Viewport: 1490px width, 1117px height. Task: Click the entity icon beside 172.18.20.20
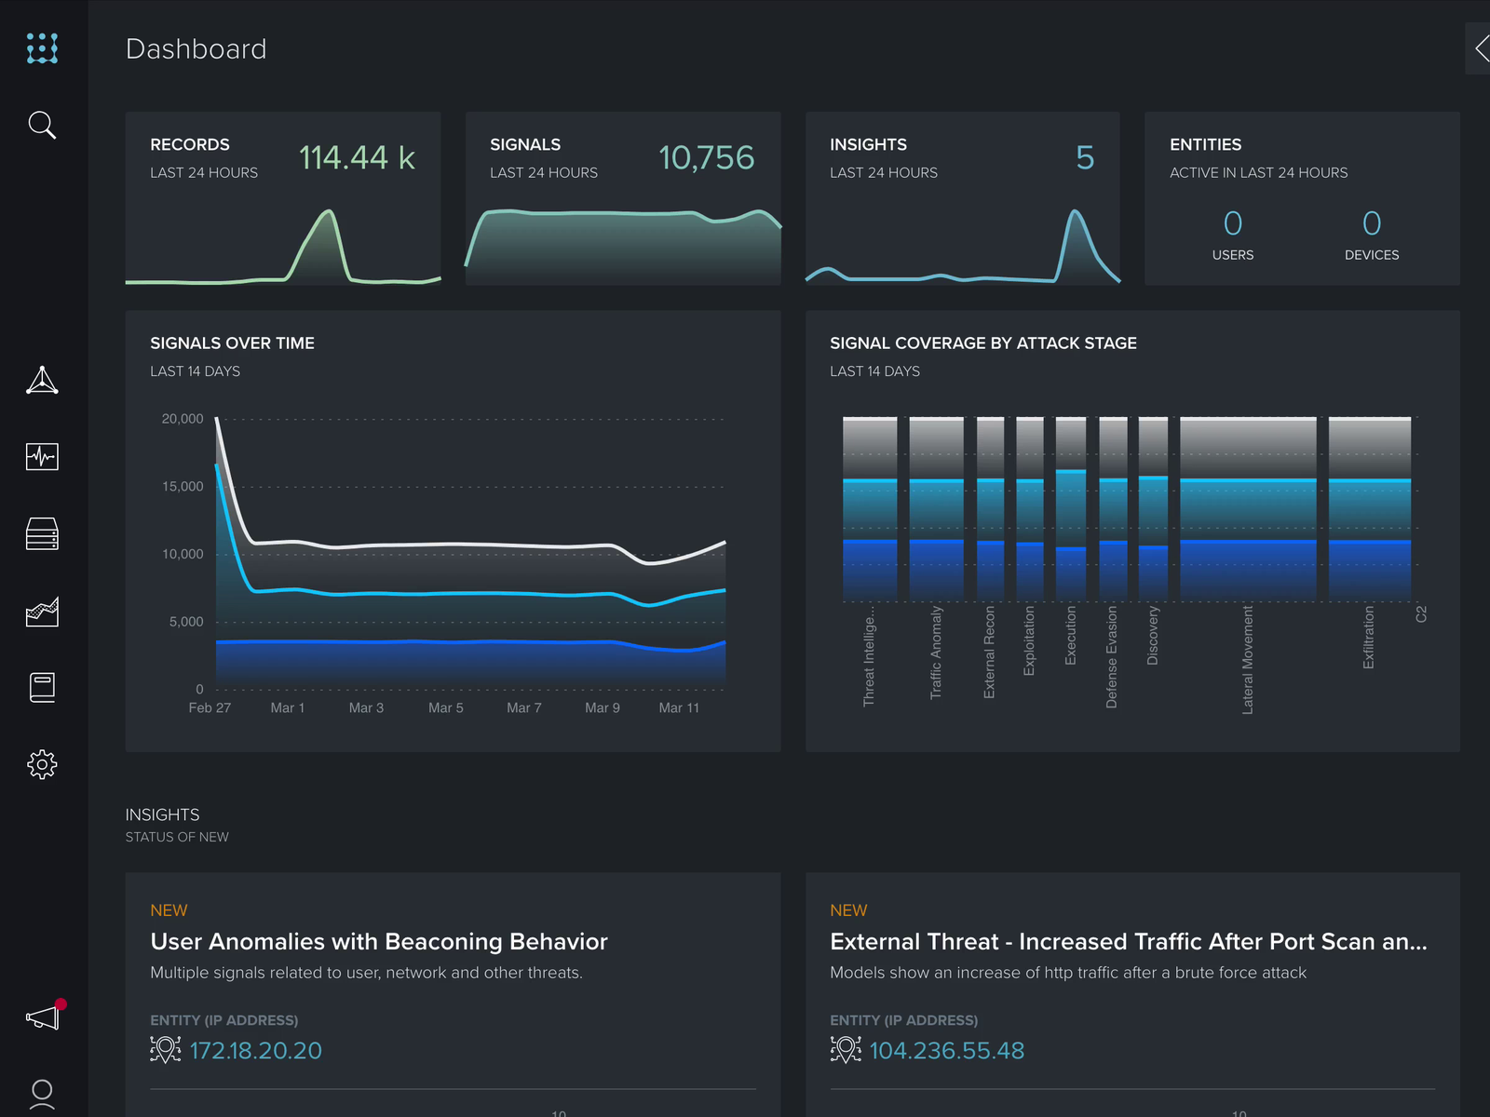pyautogui.click(x=165, y=1050)
